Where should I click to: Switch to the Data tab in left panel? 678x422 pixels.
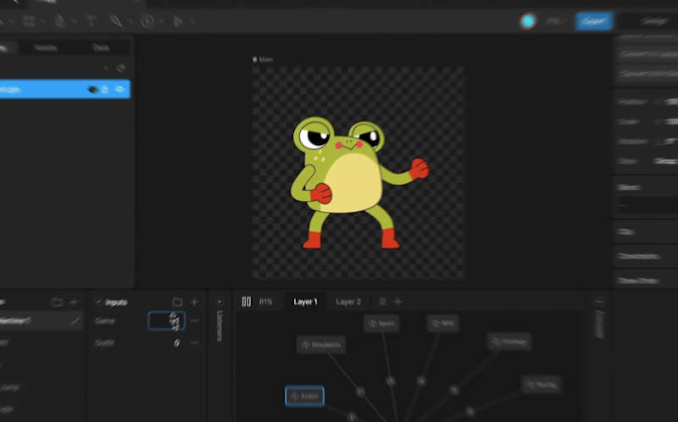[101, 47]
